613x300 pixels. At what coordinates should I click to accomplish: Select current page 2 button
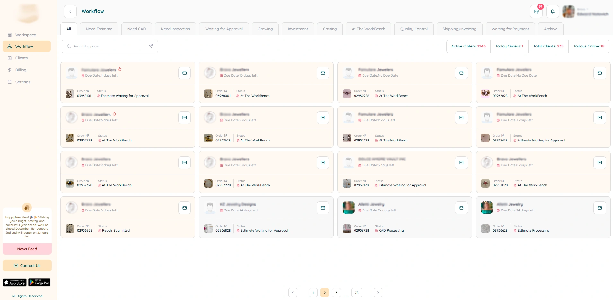(x=325, y=293)
